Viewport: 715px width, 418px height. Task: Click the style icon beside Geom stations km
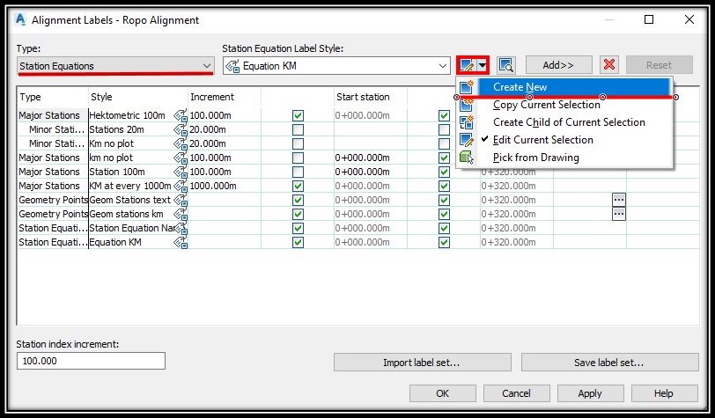[x=181, y=214]
